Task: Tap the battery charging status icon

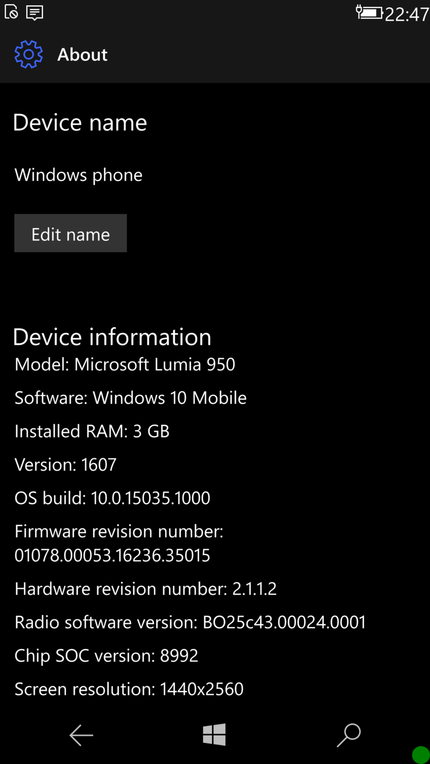Action: pyautogui.click(x=369, y=12)
